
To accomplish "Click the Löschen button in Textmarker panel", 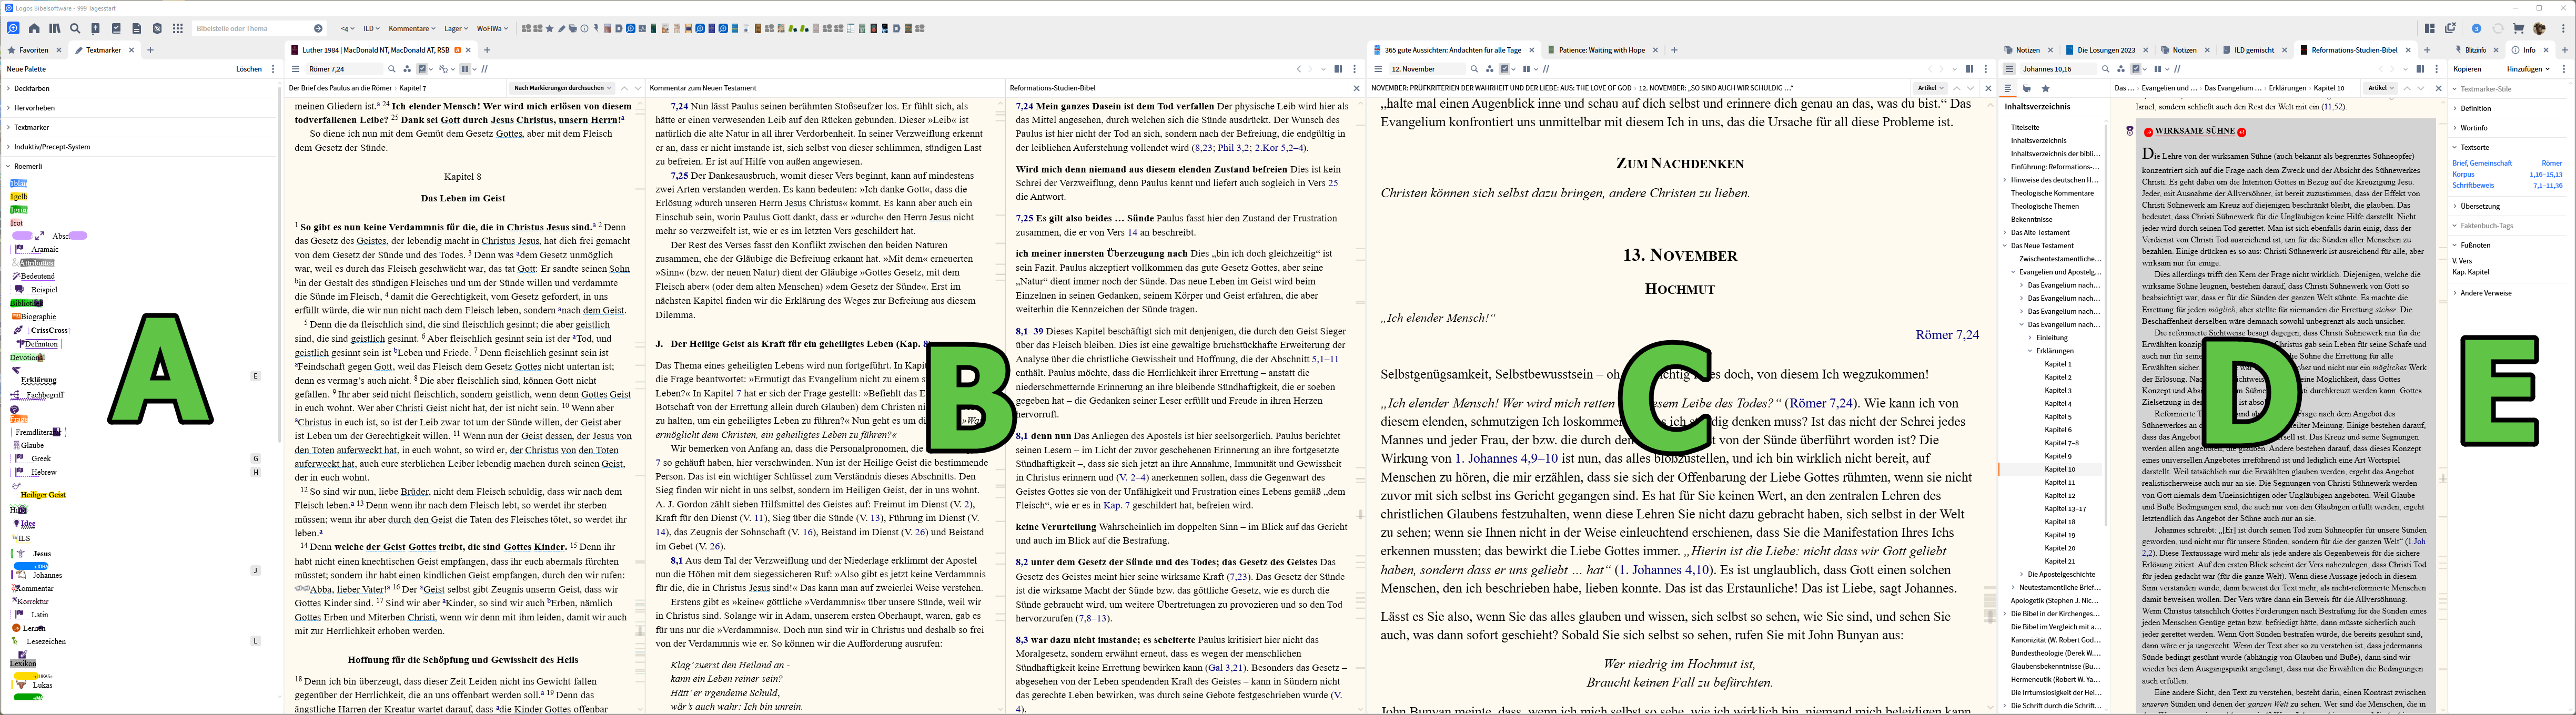I will [x=248, y=69].
